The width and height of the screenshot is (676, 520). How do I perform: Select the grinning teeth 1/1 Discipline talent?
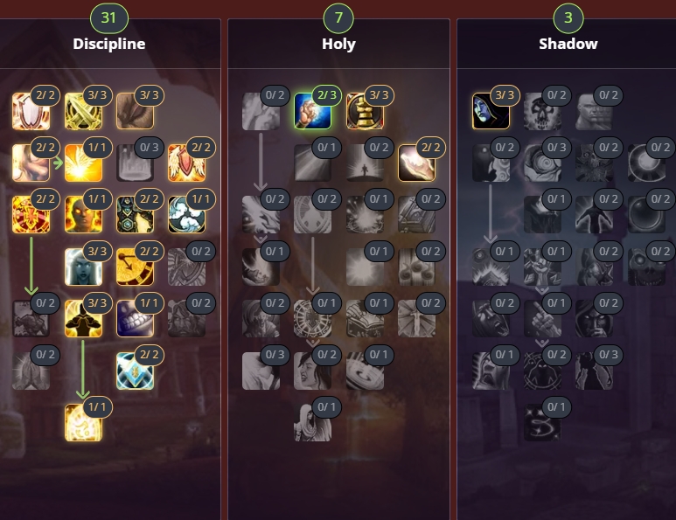tap(135, 318)
